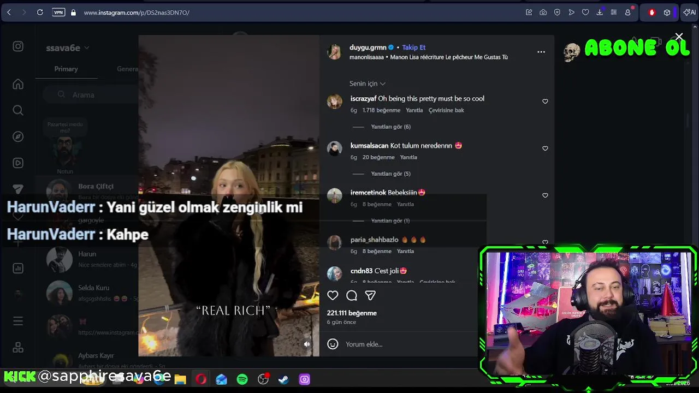Click the address bar showing www.instagram.com
The height and width of the screenshot is (393, 699).
[x=137, y=12]
